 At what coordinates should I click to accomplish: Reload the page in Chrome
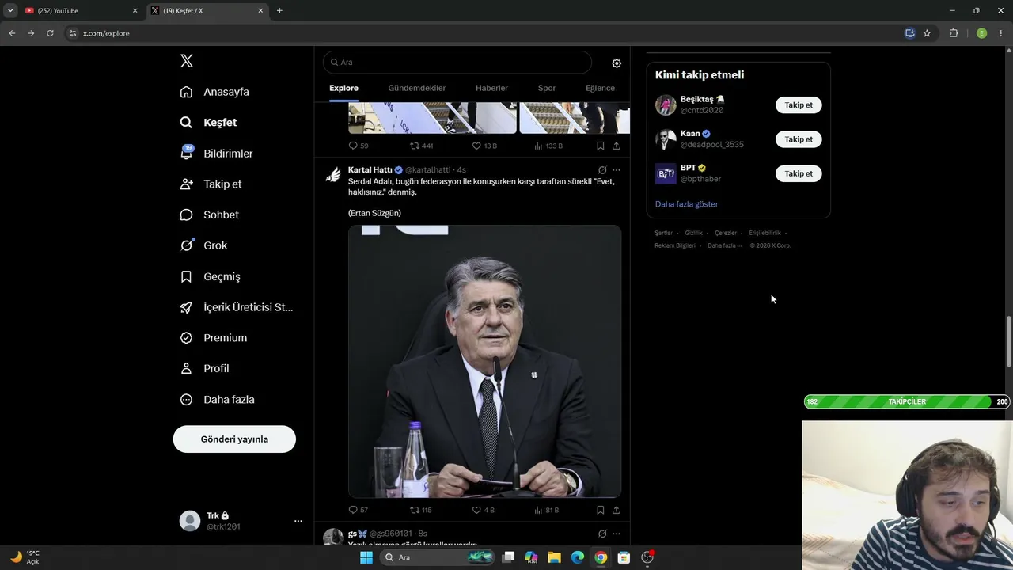pos(50,33)
